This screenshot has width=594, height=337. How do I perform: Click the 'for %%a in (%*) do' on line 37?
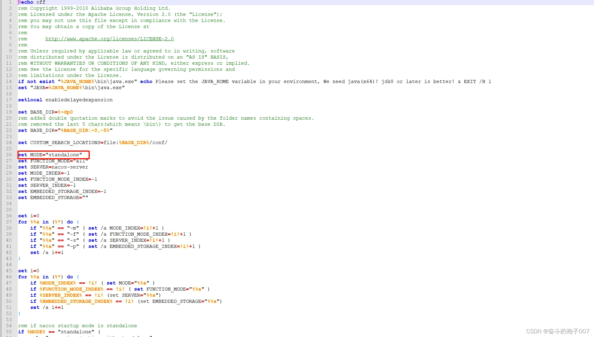(x=48, y=222)
